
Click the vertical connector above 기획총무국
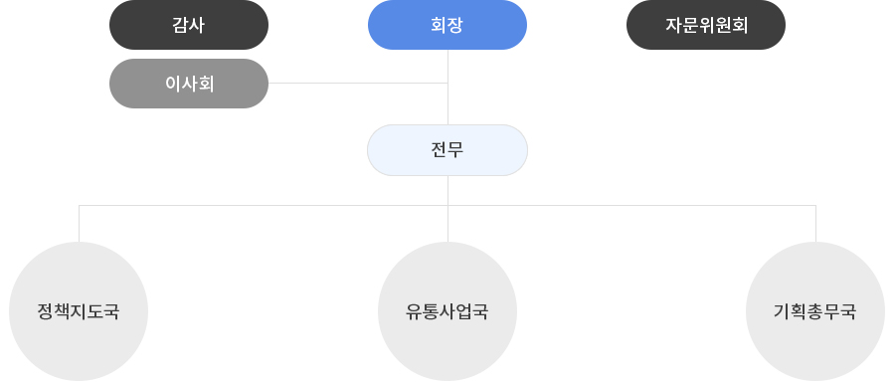pyautogui.click(x=815, y=224)
